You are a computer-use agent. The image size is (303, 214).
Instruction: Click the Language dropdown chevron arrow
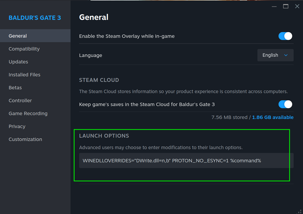(x=286, y=55)
